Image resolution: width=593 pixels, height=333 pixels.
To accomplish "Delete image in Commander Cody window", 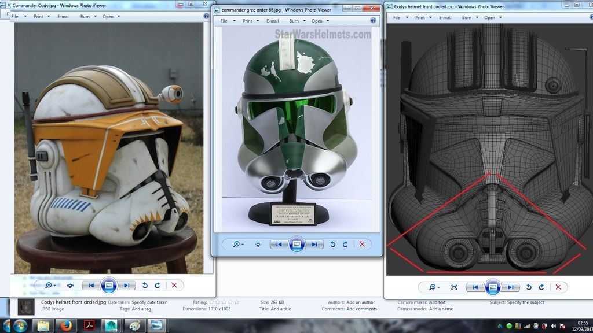I will 174,286.
